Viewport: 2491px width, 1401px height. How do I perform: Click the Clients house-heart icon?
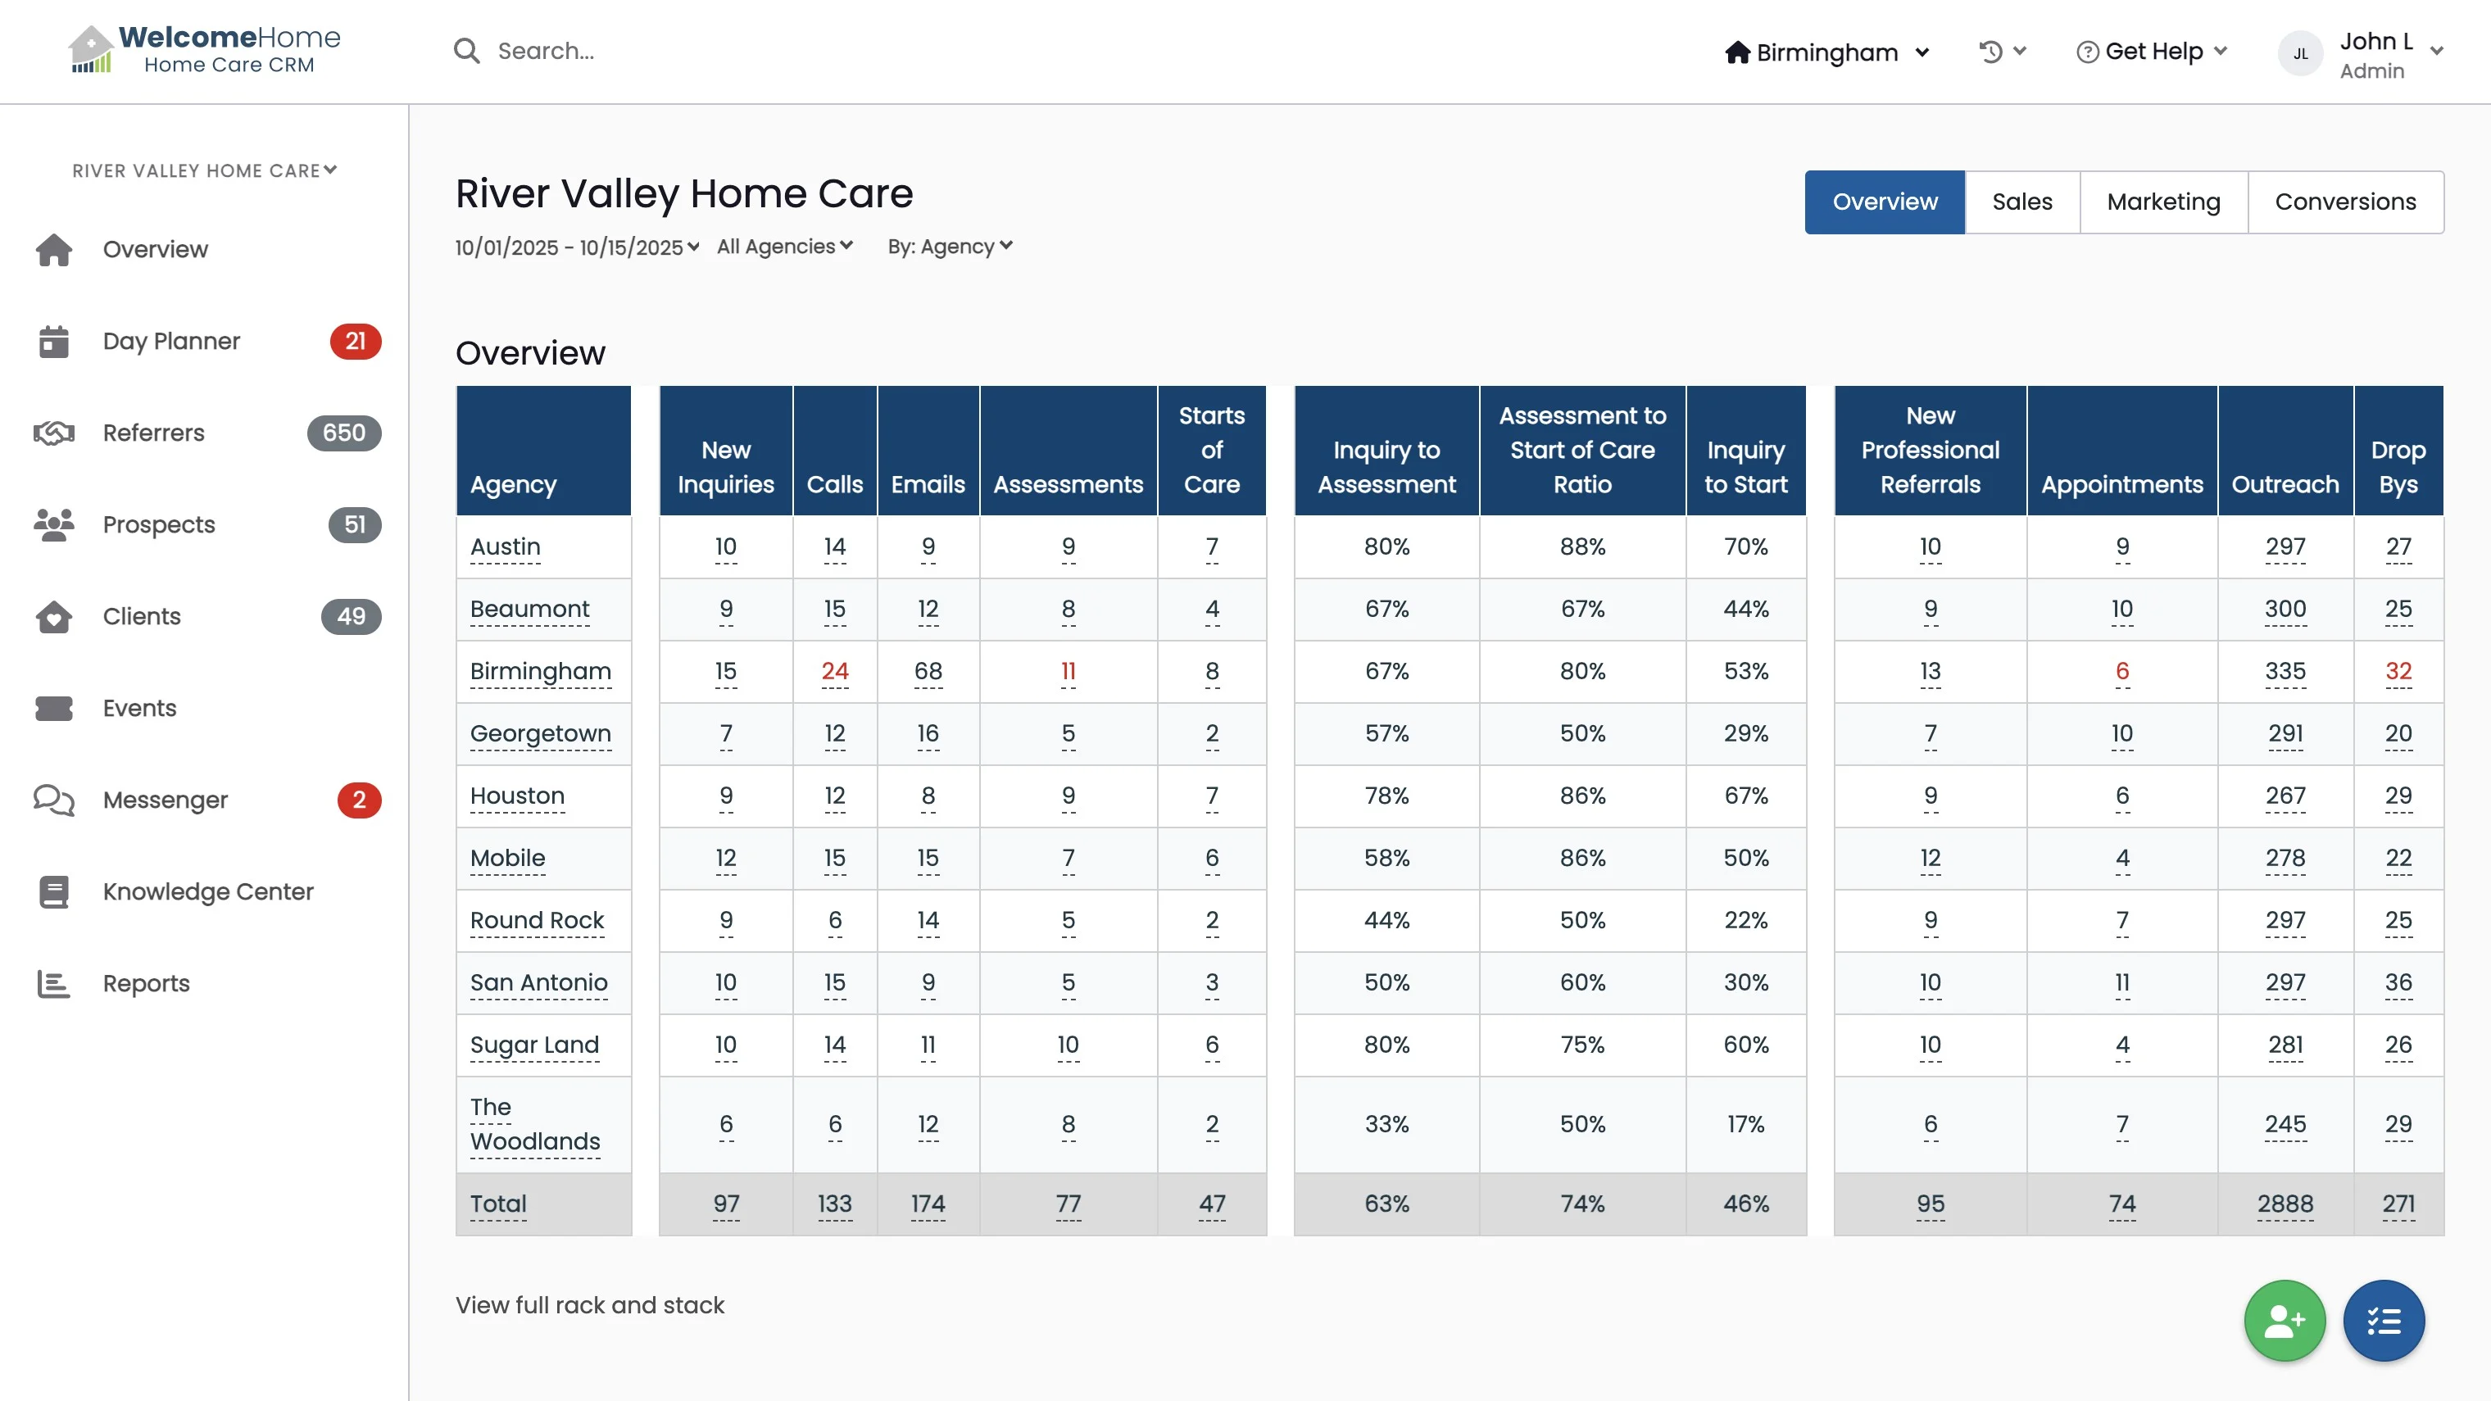pos(54,617)
